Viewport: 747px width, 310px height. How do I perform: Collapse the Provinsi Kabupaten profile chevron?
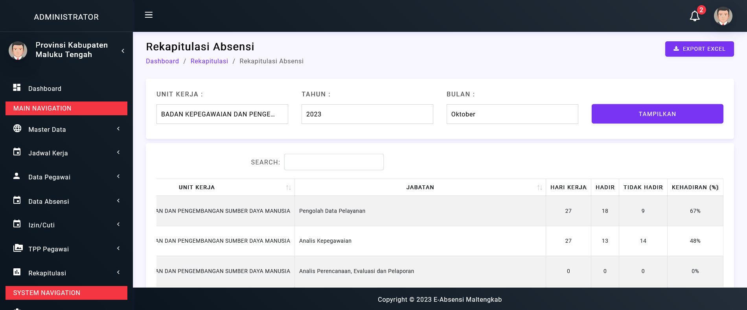point(123,51)
